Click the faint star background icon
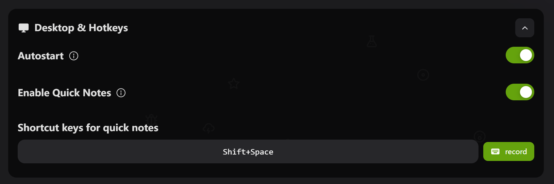Viewport: 554px width, 184px height. [234, 83]
